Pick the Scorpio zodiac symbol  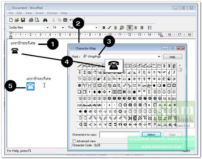pos(119,86)
